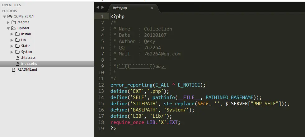Image resolution: width=305 pixels, height=137 pixels.
Task: Click the QCMS_v3.0.1 folder icon
Action: point(10,16)
